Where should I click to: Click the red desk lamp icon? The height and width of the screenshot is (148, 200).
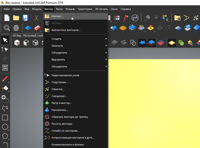click(x=126, y=18)
